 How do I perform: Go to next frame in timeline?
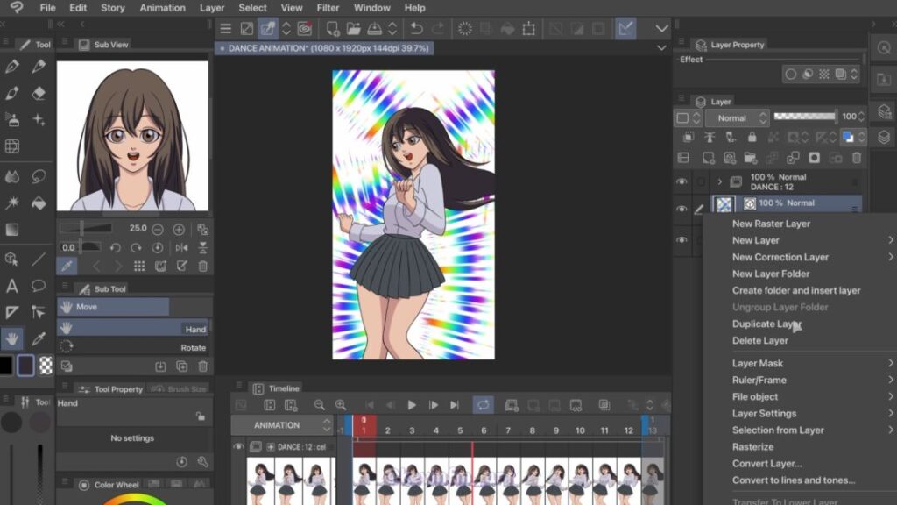(x=433, y=405)
